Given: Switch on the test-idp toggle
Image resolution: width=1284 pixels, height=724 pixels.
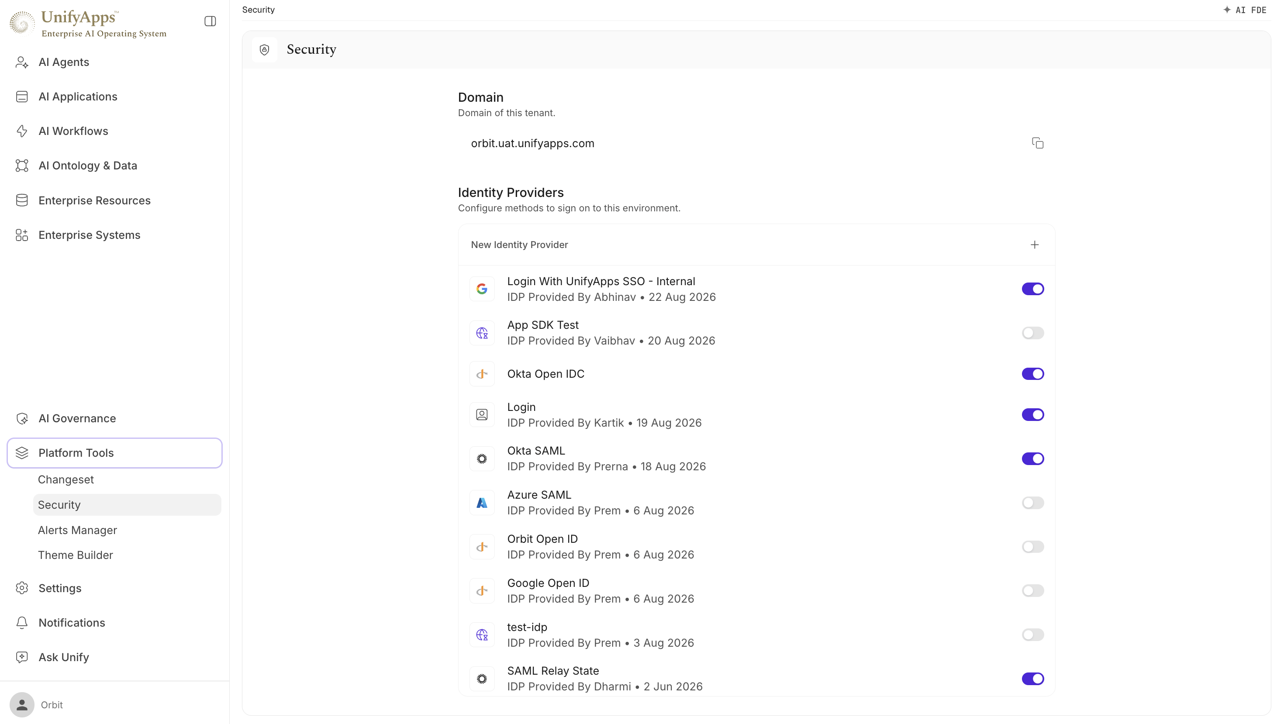Looking at the screenshot, I should click(1033, 635).
